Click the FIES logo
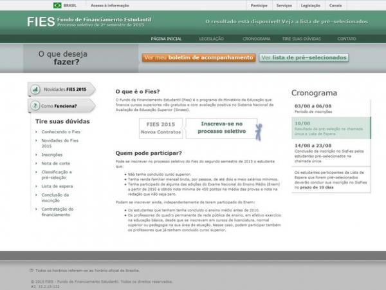This screenshot has height=290, width=386. pos(41,22)
